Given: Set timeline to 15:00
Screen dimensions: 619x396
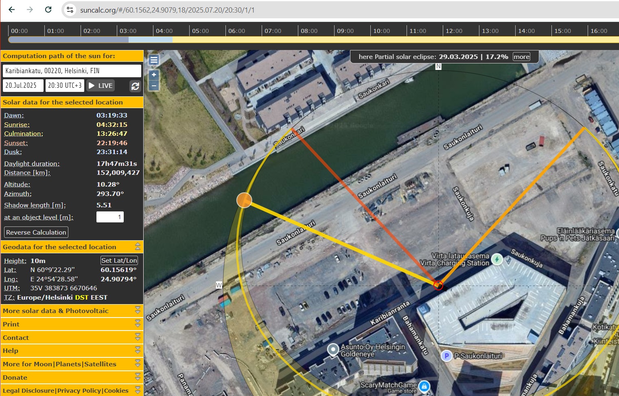Looking at the screenshot, I should (x=562, y=31).
